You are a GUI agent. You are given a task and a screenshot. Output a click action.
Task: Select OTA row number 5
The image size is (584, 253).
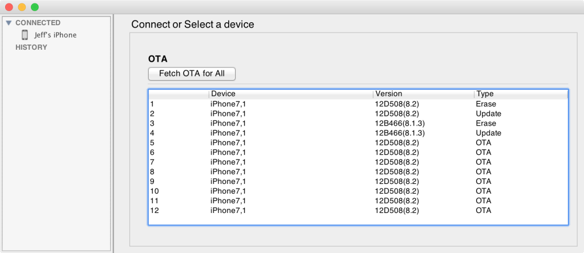click(x=358, y=143)
